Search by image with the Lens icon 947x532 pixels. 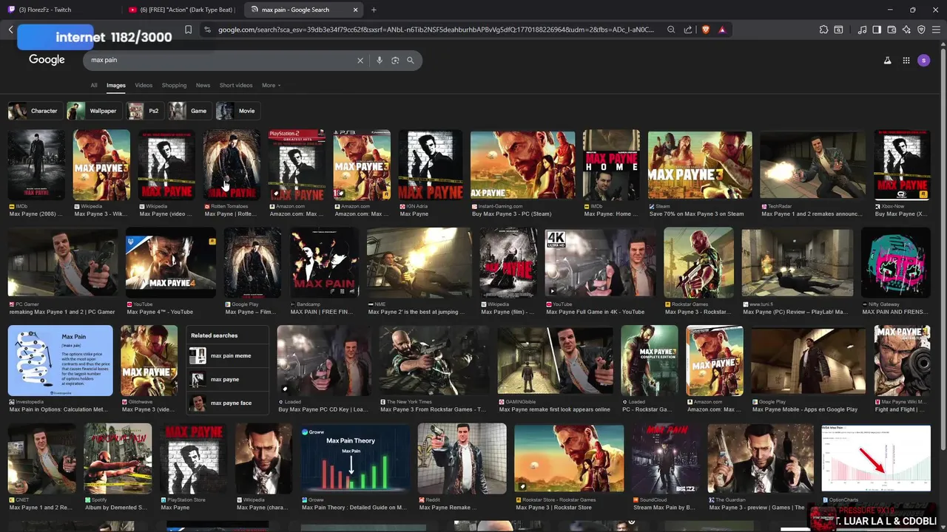[395, 61]
